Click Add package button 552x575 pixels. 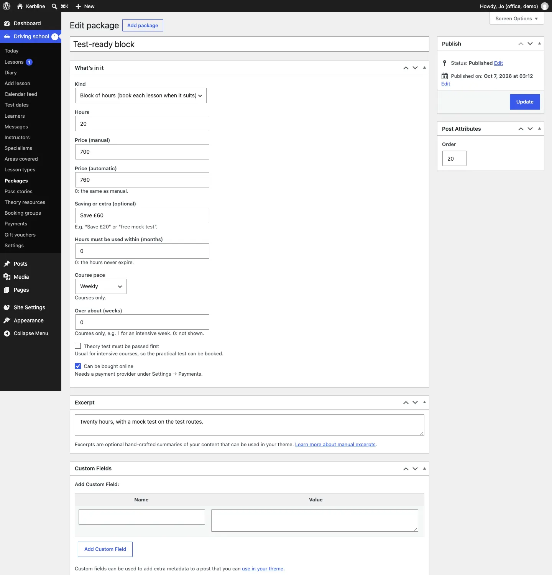click(x=143, y=25)
